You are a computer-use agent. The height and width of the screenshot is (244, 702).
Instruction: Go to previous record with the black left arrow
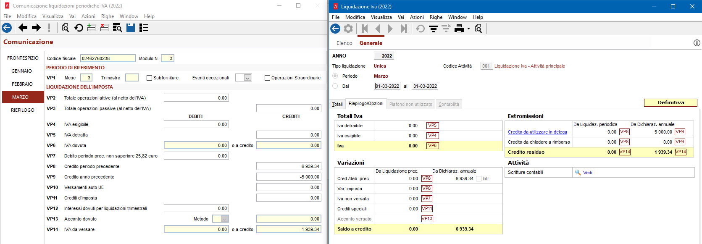pyautogui.click(x=23, y=28)
